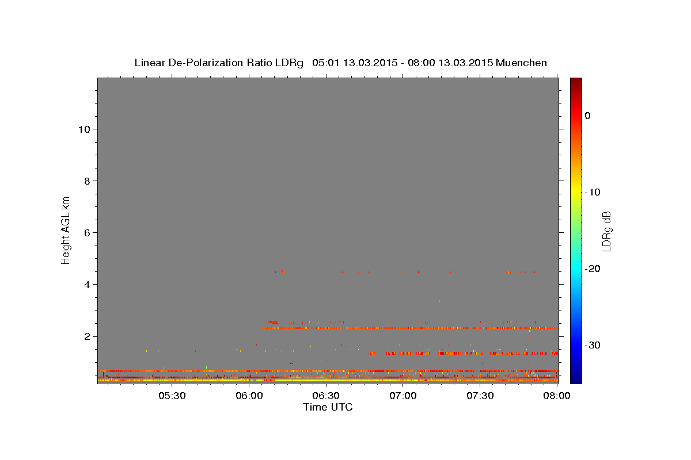The height and width of the screenshot is (460, 691).
Task: Click the colorbar value 0
Action: pos(588,116)
